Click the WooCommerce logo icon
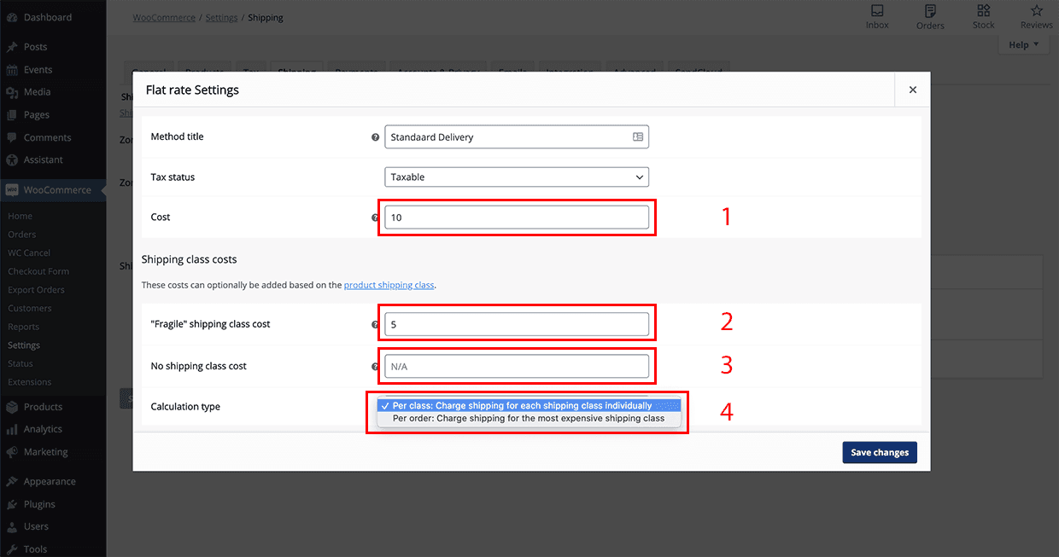 11,190
